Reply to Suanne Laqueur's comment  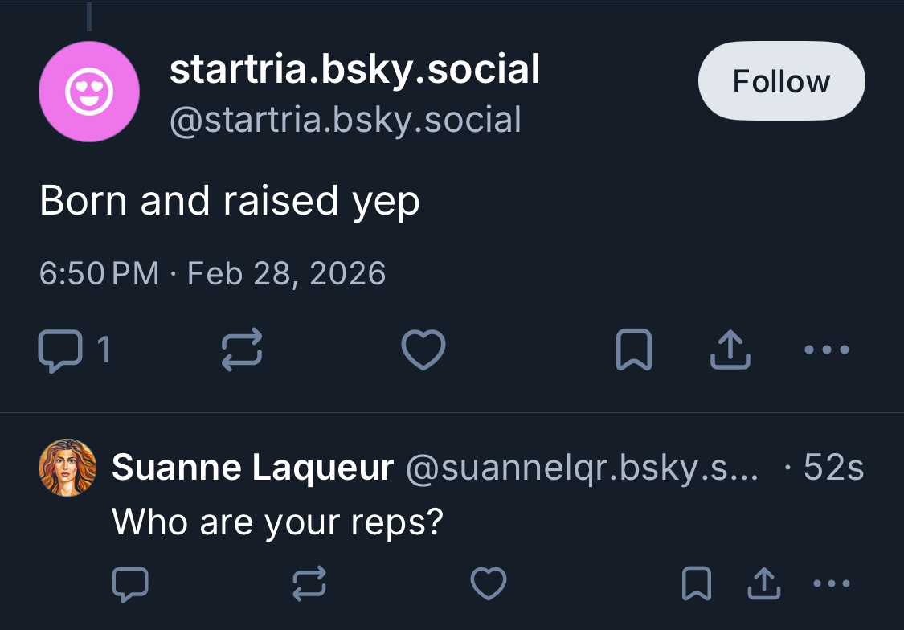[129, 584]
